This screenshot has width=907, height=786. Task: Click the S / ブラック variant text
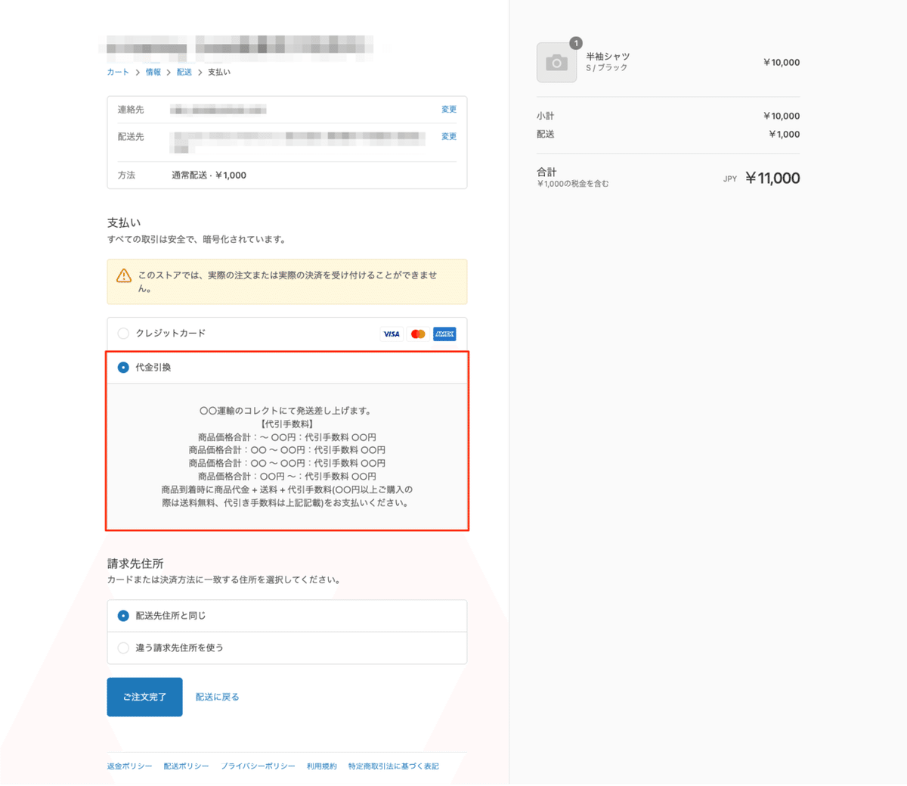point(606,68)
